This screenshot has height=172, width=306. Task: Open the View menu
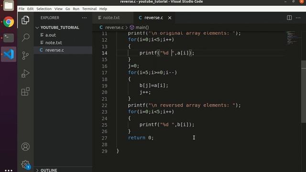[58, 9]
